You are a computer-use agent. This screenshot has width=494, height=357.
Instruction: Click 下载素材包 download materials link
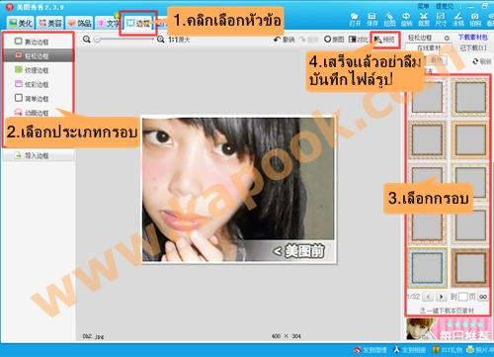point(473,38)
